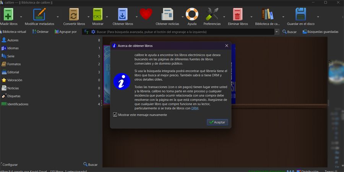Click the full-text search FT icon

(x=86, y=32)
